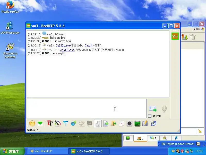The width and height of the screenshot is (206, 155).
Task: Open chat settings blue gear icon
Action: (x=74, y=124)
